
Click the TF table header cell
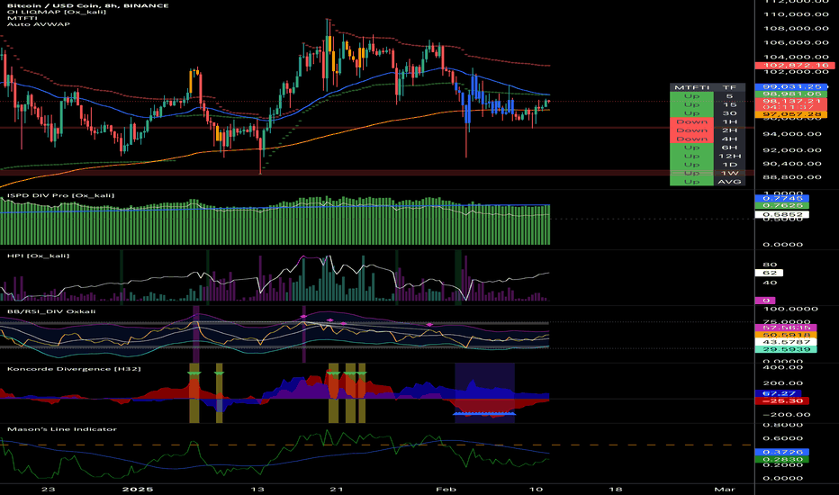pos(729,87)
